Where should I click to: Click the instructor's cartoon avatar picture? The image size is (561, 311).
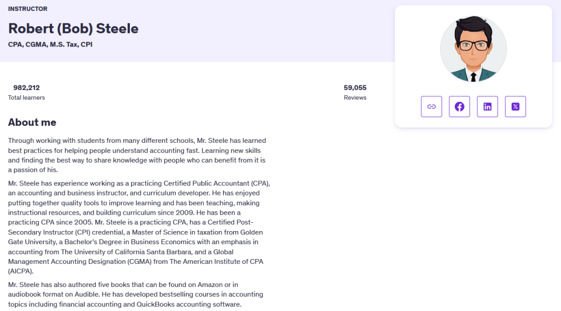473,49
